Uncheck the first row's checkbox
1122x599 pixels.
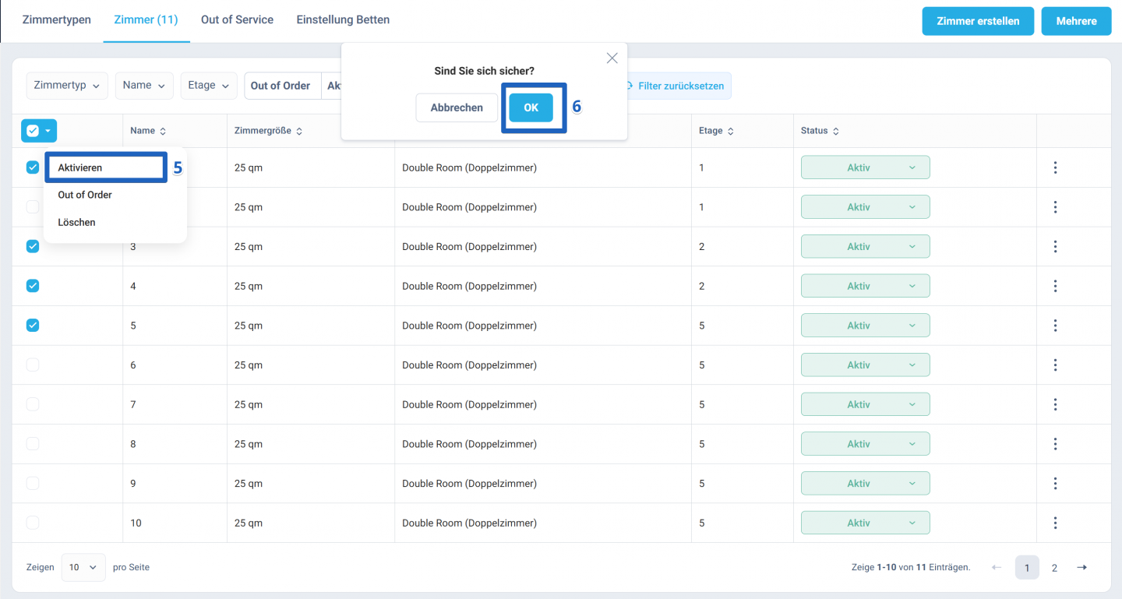click(33, 167)
